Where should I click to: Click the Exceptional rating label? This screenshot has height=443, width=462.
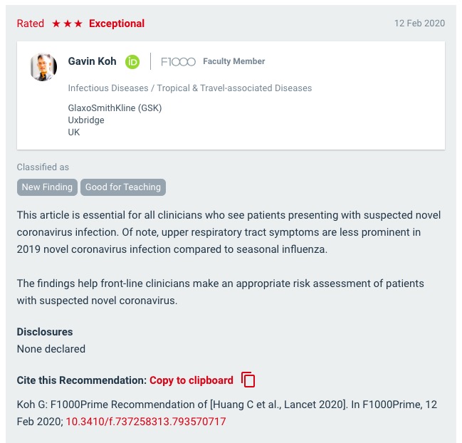click(117, 24)
